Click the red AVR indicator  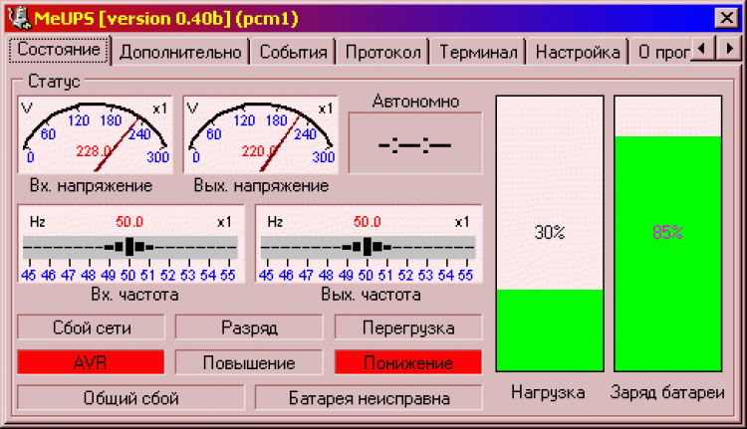[x=91, y=363]
